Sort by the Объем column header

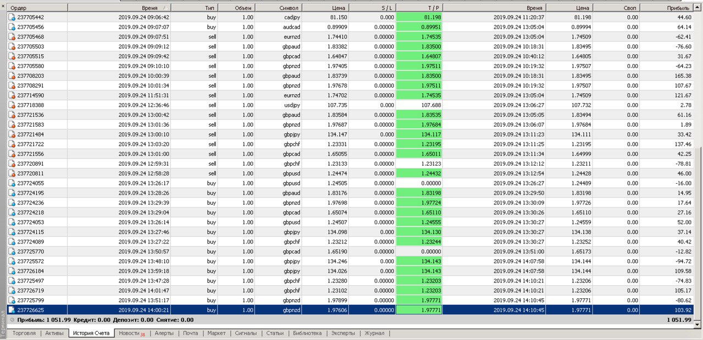[237, 8]
